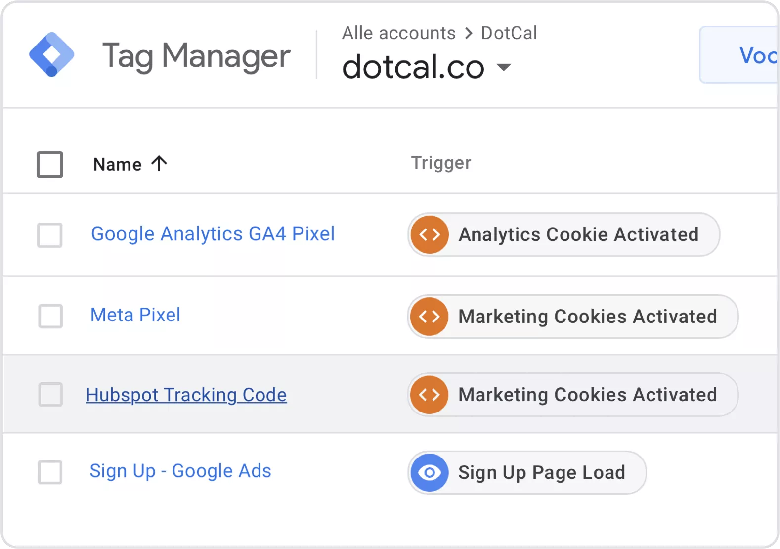Open the Alle accounts breadcrumb
Screen dimensions: 780x549
(x=398, y=33)
